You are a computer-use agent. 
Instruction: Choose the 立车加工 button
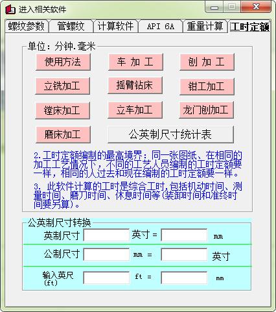[x=135, y=110]
